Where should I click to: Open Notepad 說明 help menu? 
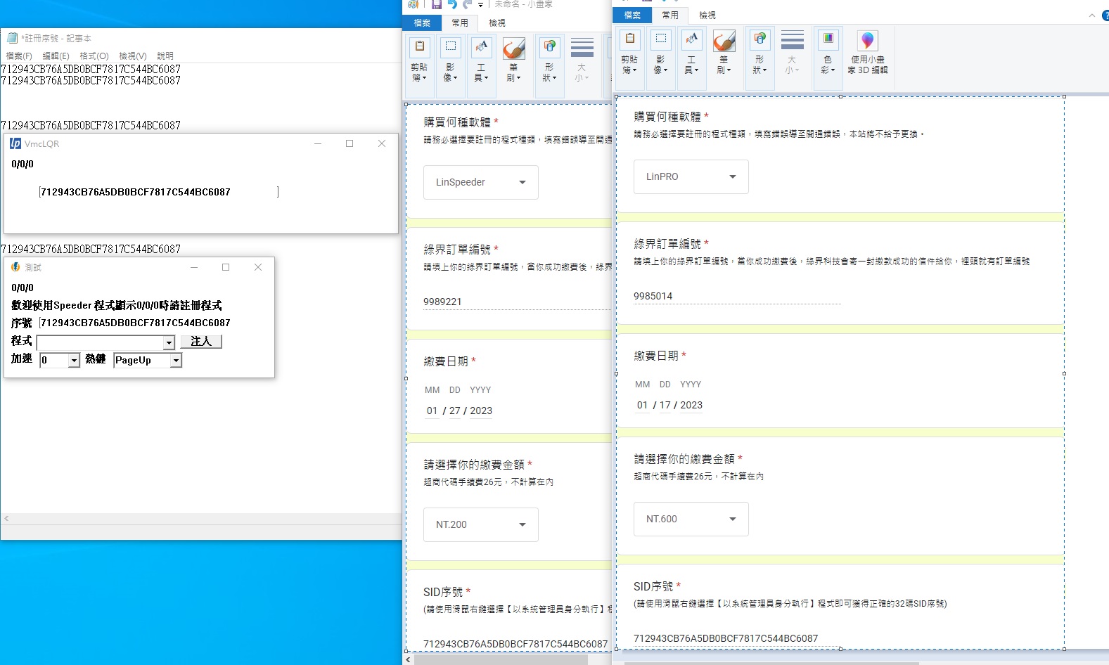click(165, 56)
